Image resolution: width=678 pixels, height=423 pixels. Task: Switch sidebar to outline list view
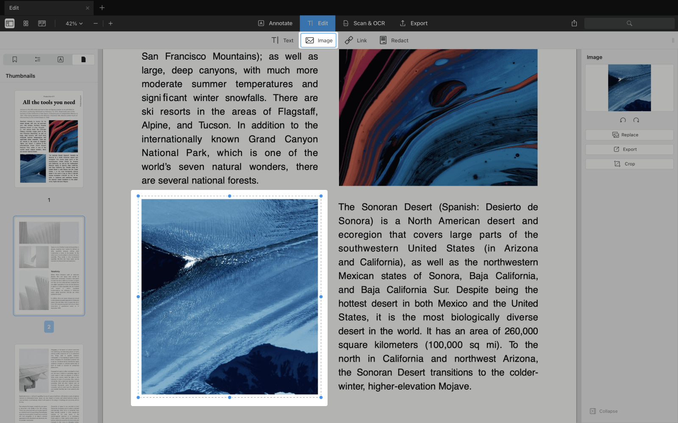pyautogui.click(x=38, y=59)
